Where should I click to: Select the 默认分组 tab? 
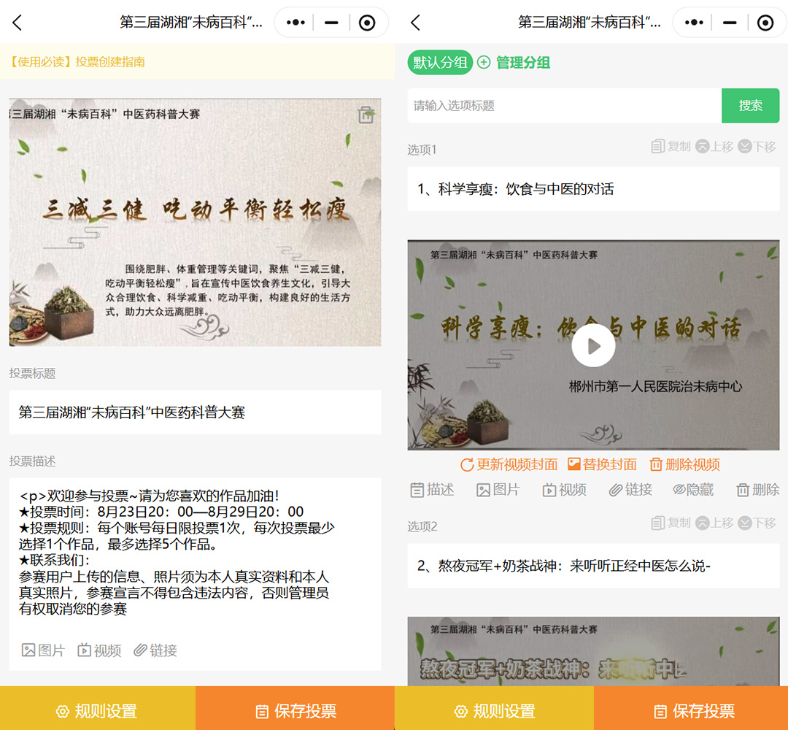click(x=440, y=63)
